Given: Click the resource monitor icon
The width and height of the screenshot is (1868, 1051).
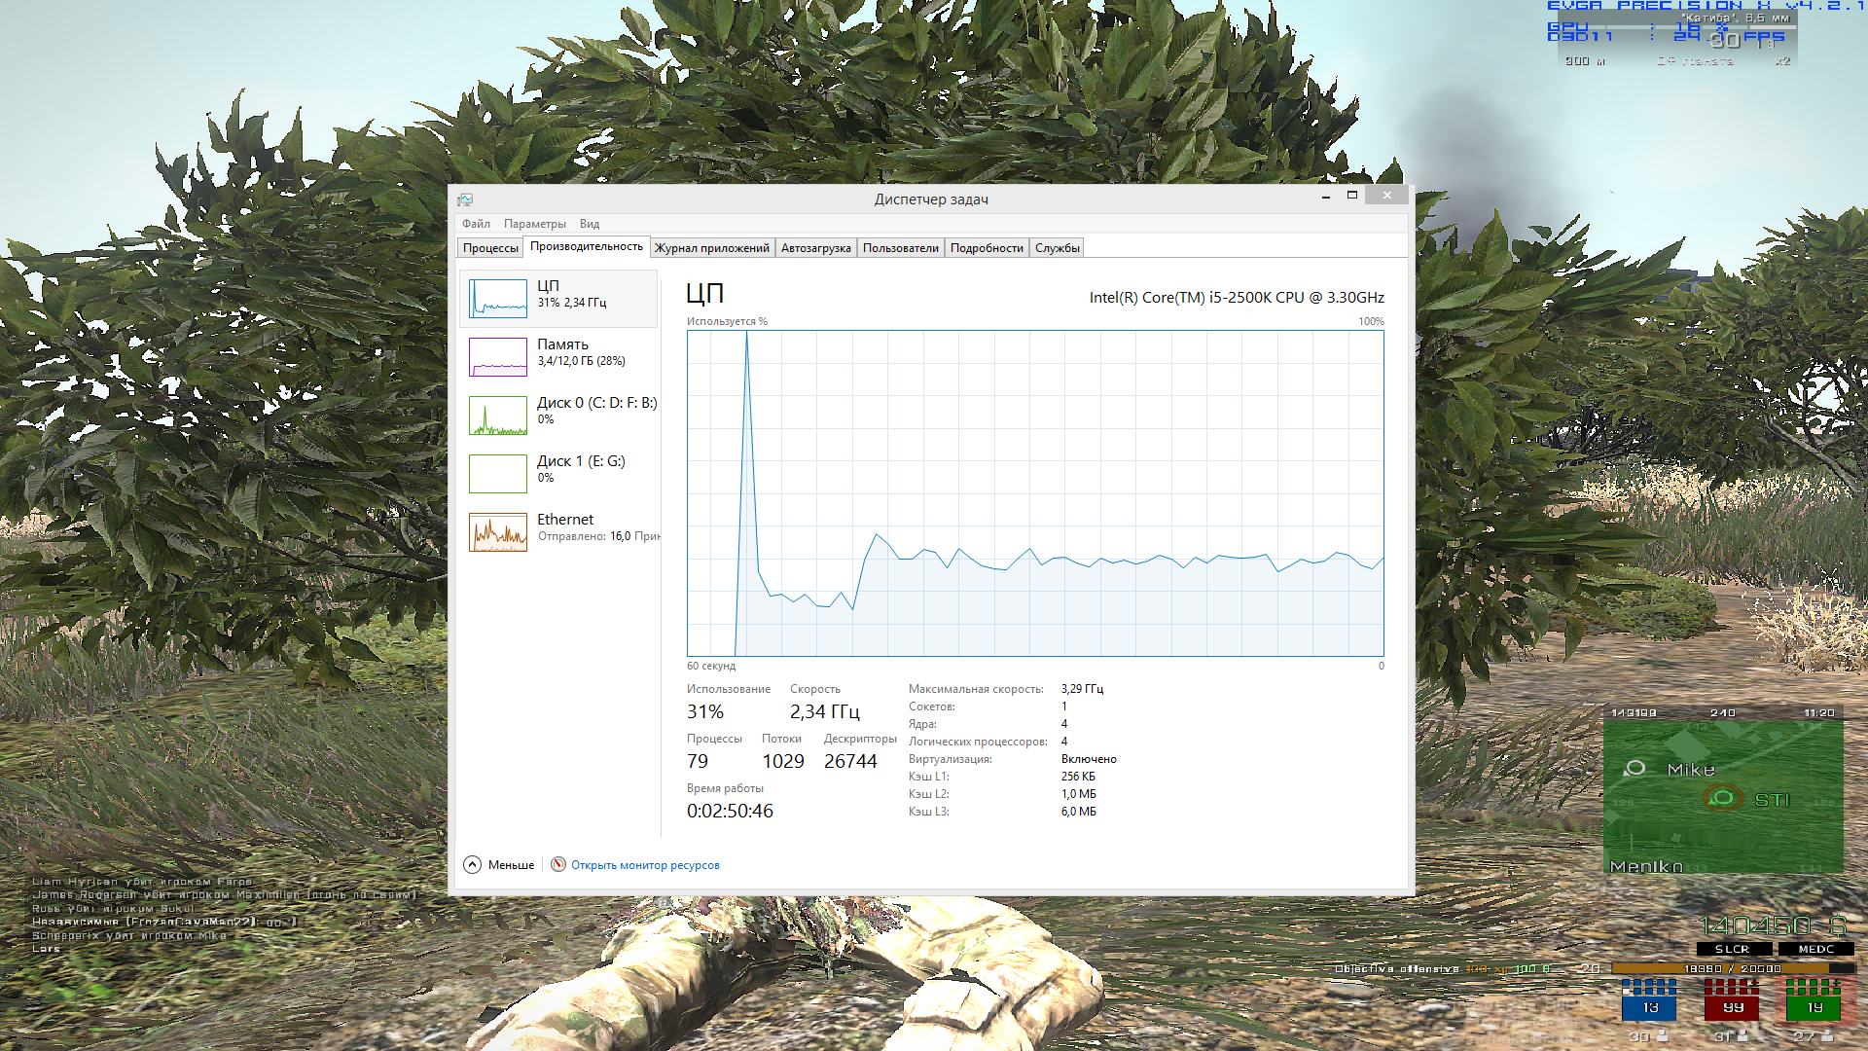Looking at the screenshot, I should [558, 864].
